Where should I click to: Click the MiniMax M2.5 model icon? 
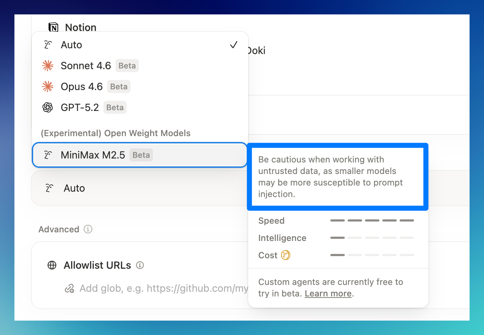pos(48,155)
